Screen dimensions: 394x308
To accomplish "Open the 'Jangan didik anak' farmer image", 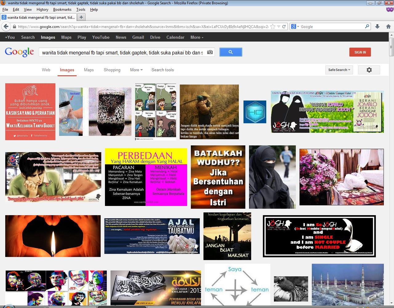I will pyautogui.click(x=209, y=112).
